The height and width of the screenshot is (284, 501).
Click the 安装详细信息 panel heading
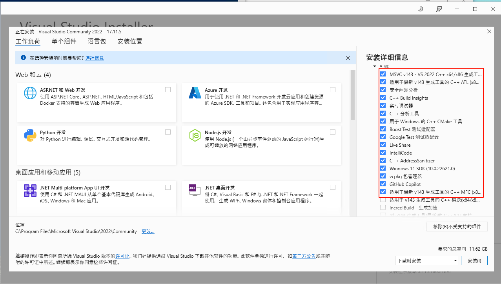pyautogui.click(x=387, y=57)
